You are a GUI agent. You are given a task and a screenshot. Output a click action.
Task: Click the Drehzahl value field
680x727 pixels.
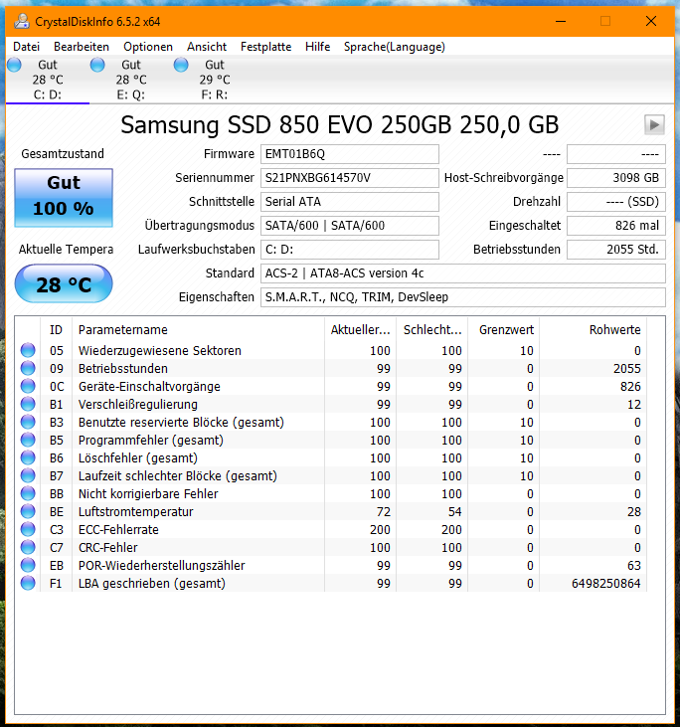[x=616, y=202]
